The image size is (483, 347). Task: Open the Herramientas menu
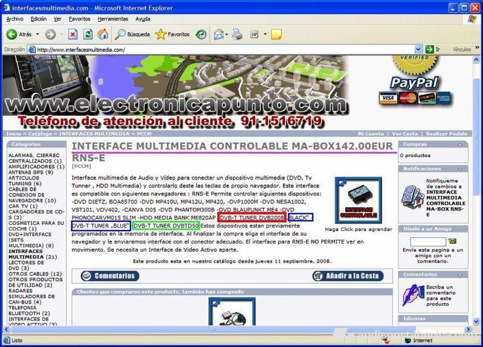click(113, 19)
